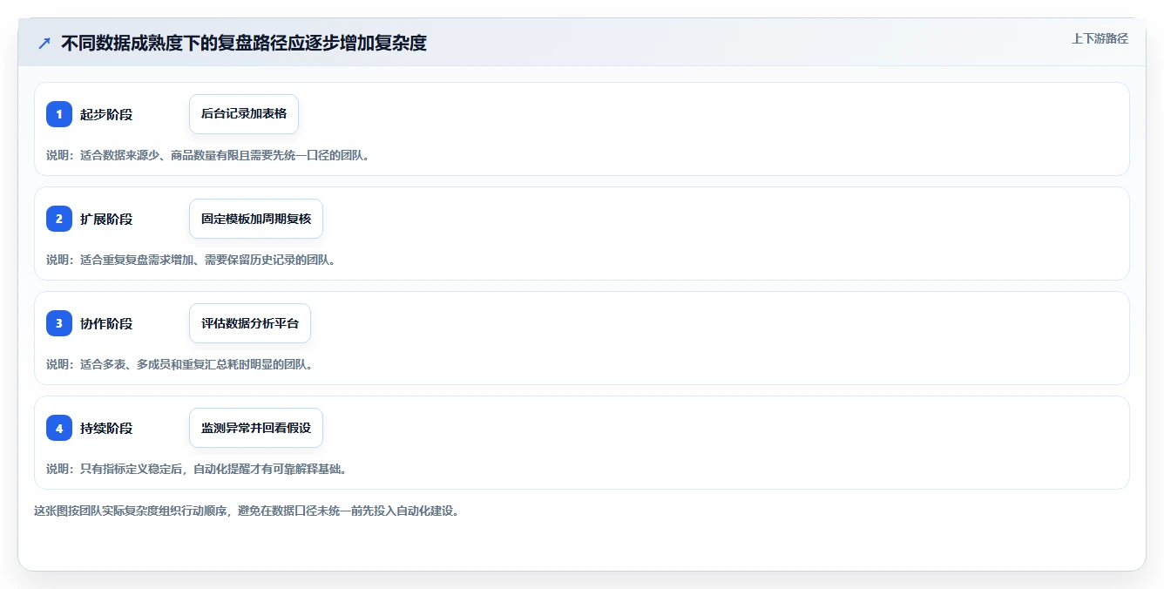Image resolution: width=1164 pixels, height=589 pixels.
Task: Click the note starting 只有指标定义稳定后
Action: click(197, 469)
